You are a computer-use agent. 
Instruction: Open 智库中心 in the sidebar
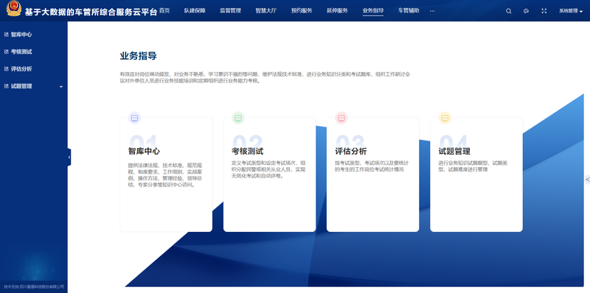21,35
